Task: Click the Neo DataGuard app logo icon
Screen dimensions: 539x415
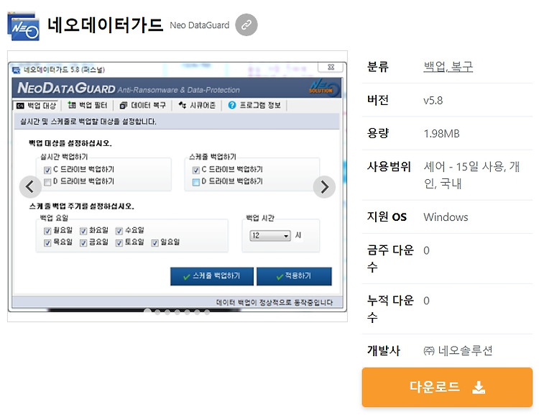Action: [24, 27]
